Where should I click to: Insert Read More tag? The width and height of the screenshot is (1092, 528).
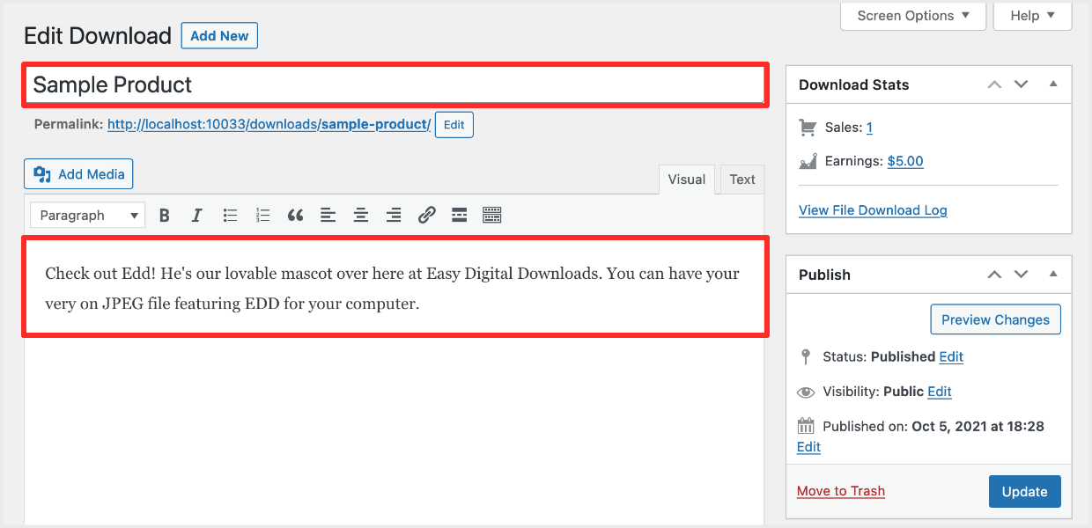pyautogui.click(x=459, y=215)
